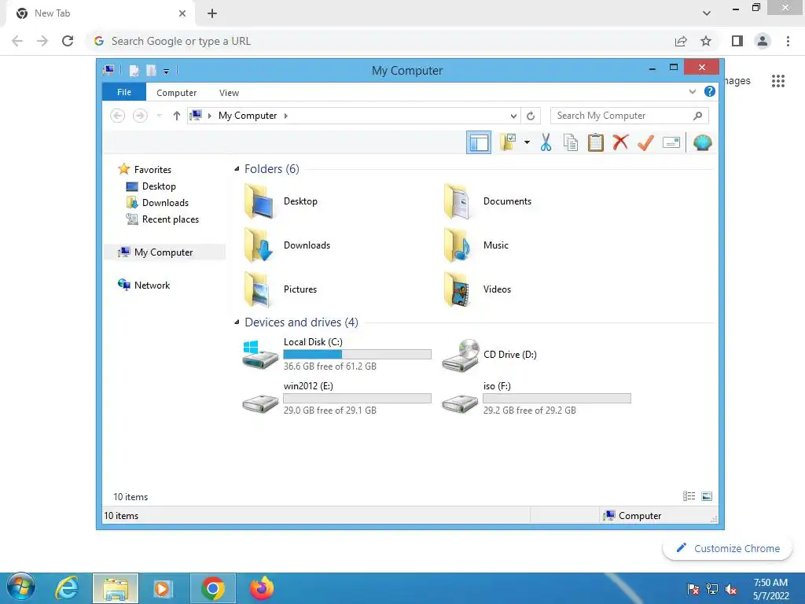Click the Search My Computer field
This screenshot has width=805, height=604.
click(630, 116)
